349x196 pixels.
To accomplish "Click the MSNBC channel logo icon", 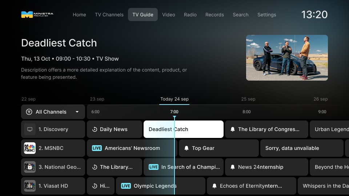I will coord(30,148).
